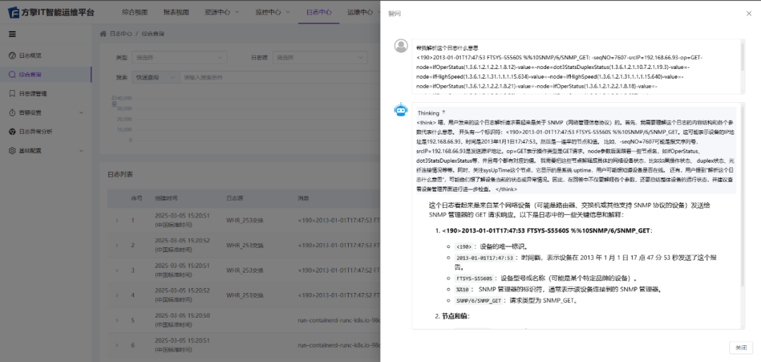The width and height of the screenshot is (761, 362).
Task: Open the 快速查询 search mode dropdown
Action: (x=154, y=77)
